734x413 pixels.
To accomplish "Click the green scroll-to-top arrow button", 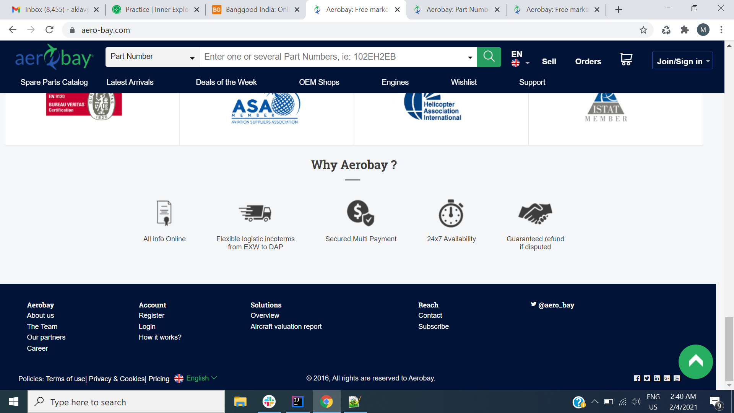I will coord(695,361).
